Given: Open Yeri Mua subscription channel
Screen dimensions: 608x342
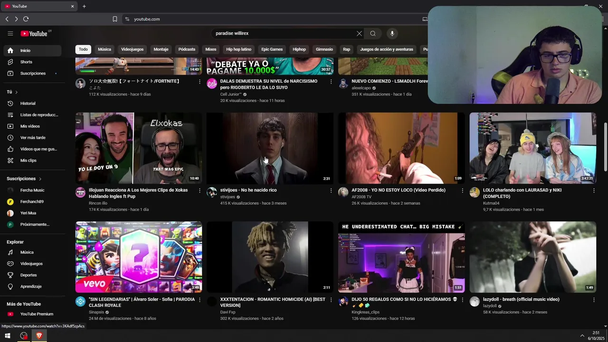Looking at the screenshot, I should pyautogui.click(x=32, y=213).
